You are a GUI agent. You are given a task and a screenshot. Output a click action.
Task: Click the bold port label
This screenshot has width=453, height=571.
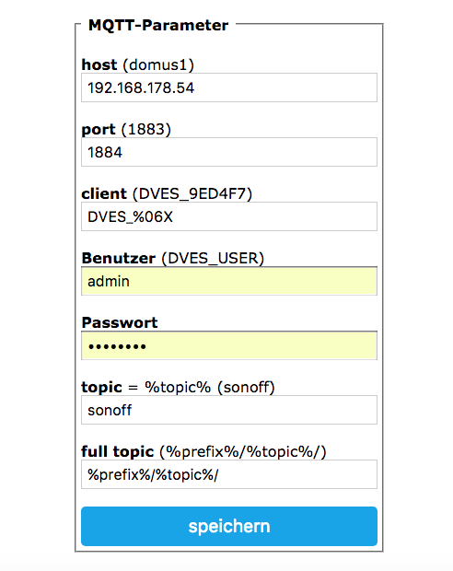click(99, 130)
